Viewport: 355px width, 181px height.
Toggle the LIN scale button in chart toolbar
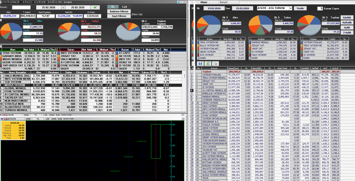pos(47,119)
